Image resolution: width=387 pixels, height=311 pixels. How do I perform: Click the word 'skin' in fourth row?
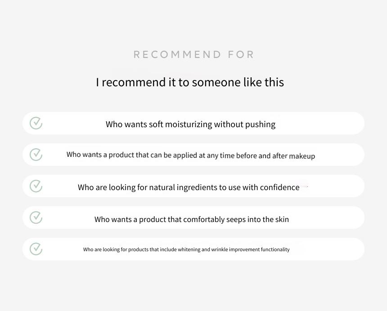click(x=282, y=219)
